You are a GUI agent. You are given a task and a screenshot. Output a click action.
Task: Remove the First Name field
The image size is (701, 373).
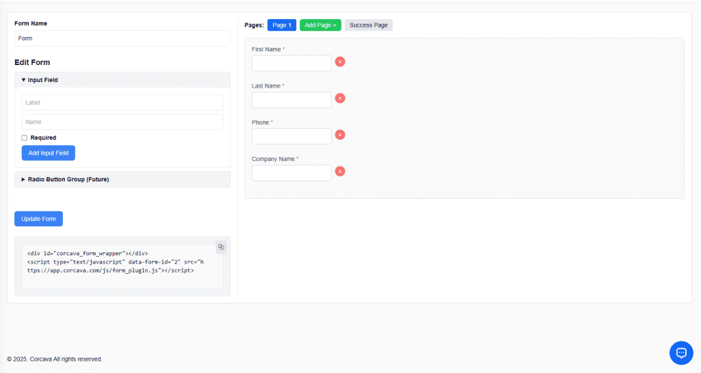pos(340,62)
